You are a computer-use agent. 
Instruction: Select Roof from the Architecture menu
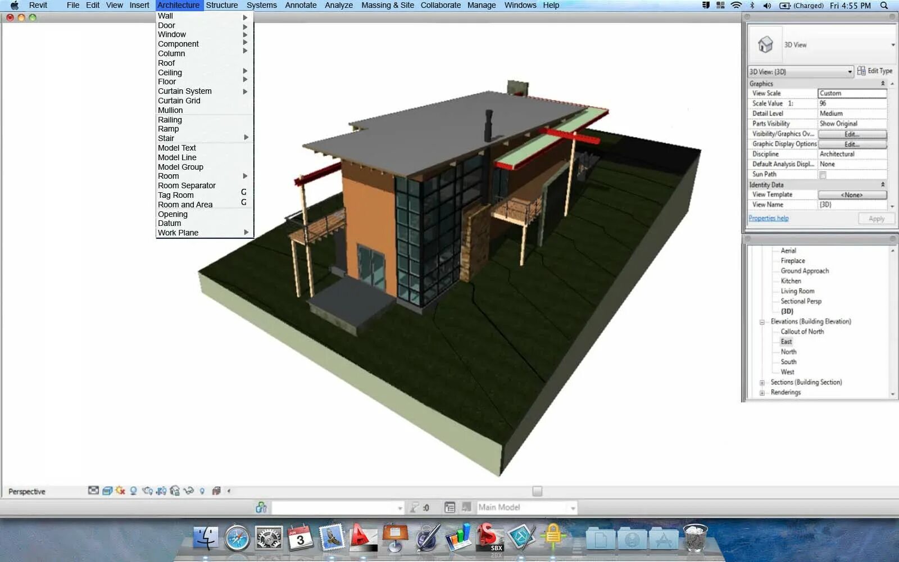(x=166, y=63)
